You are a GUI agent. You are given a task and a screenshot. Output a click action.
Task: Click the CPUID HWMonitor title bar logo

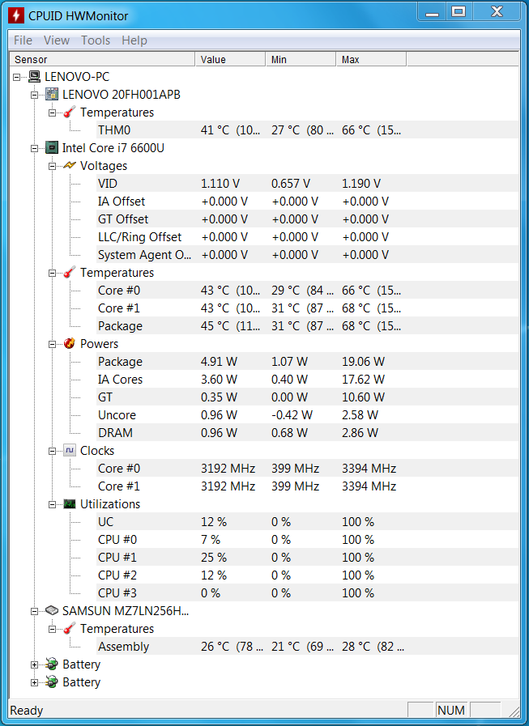(16, 15)
